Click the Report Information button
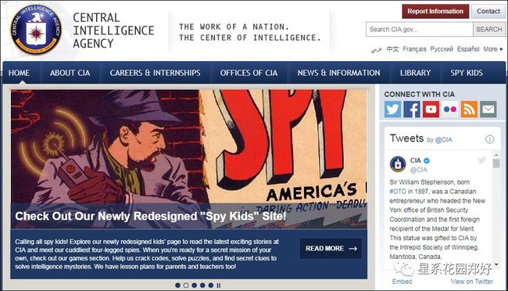The width and height of the screenshot is (508, 291). pos(435,12)
